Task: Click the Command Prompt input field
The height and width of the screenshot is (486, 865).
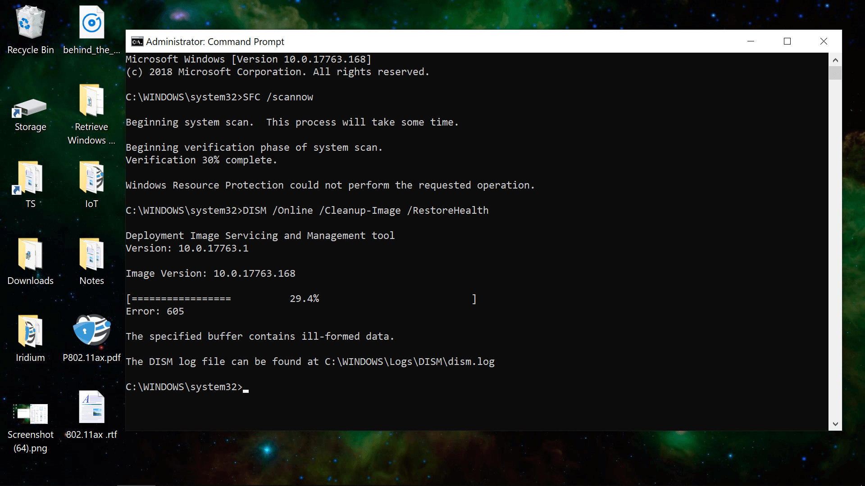Action: 246,386
